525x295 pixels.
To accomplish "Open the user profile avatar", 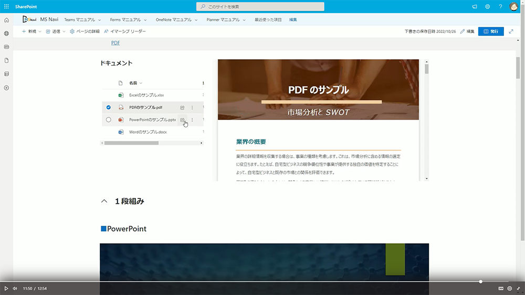I will [x=513, y=6].
